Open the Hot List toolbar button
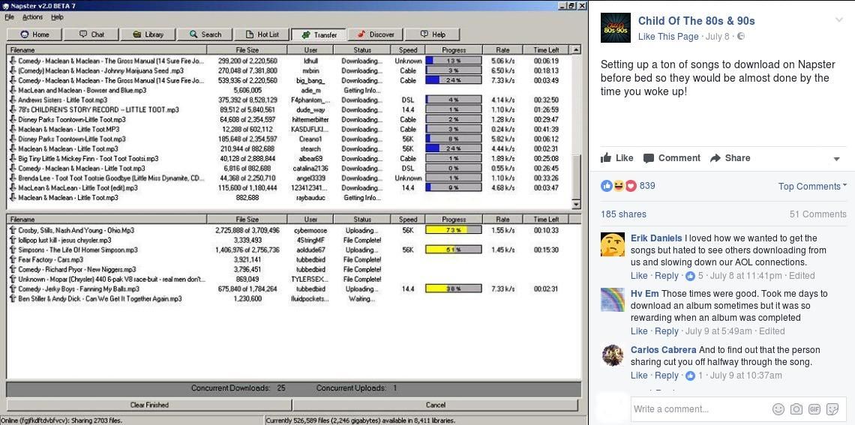Screen dimensions: 855x425 point(261,34)
